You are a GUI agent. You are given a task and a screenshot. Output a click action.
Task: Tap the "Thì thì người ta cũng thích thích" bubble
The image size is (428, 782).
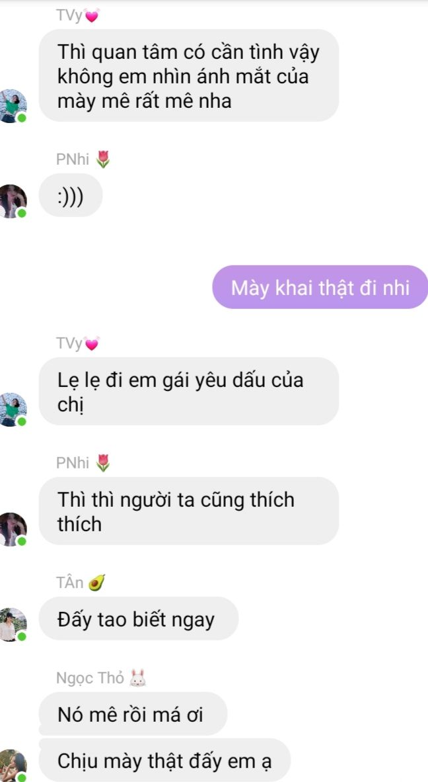point(189,511)
